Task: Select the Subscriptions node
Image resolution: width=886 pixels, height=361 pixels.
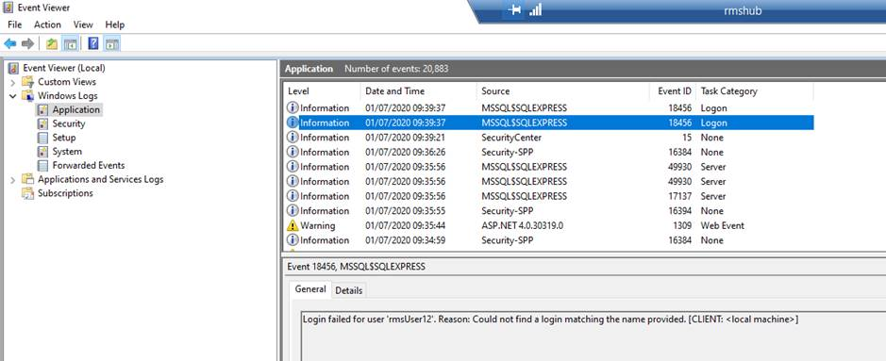Action: (65, 193)
